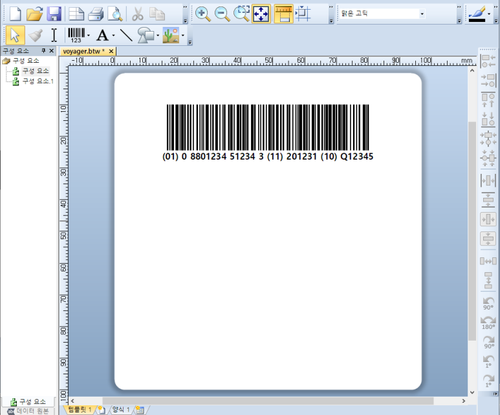Center object vertically on template icon
This screenshot has width=500, height=415.
(x=488, y=239)
